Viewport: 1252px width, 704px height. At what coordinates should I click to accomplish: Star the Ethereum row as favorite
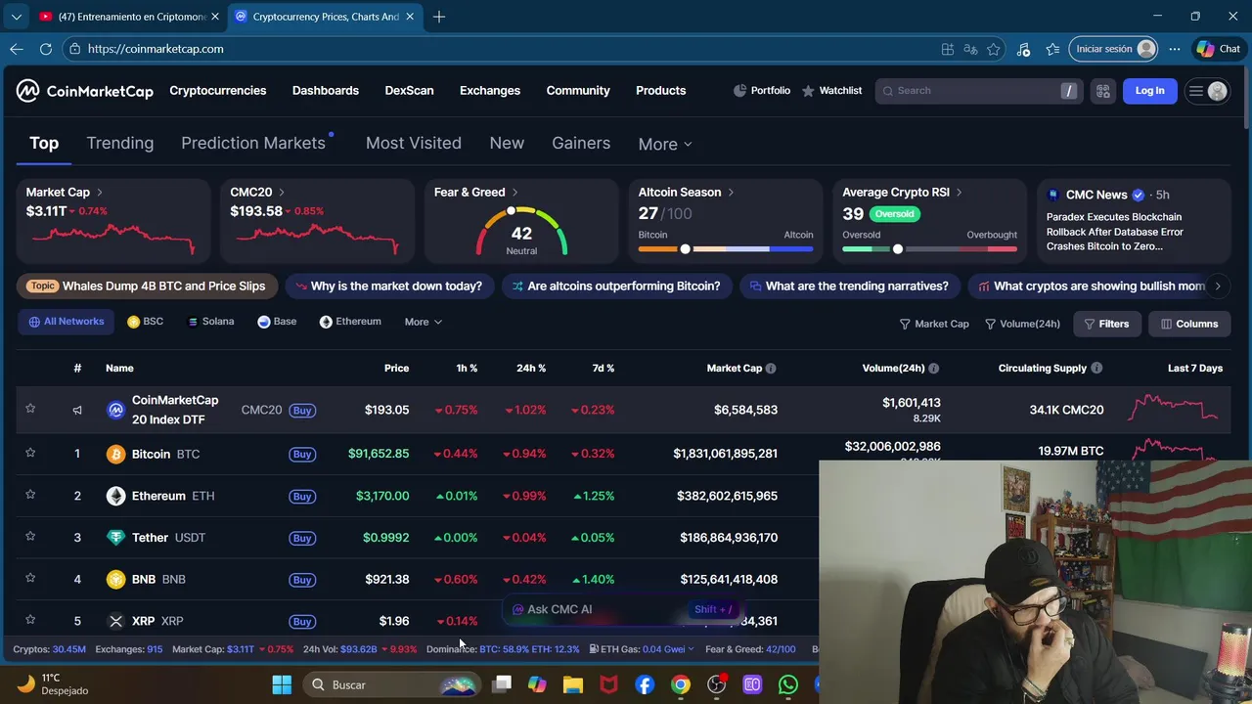click(30, 495)
